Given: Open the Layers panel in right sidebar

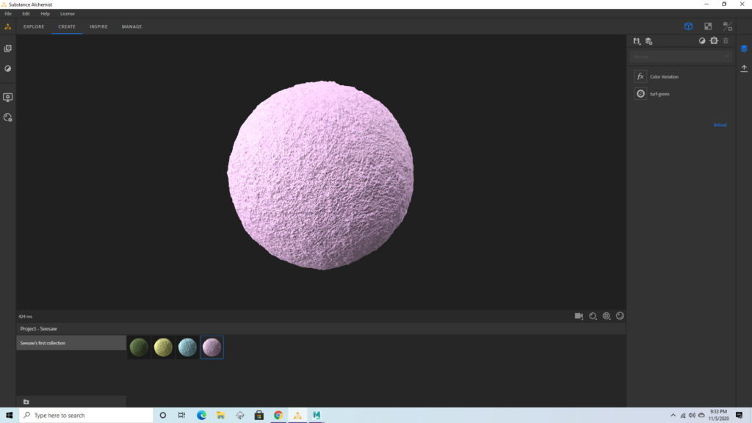Looking at the screenshot, I should click(744, 48).
